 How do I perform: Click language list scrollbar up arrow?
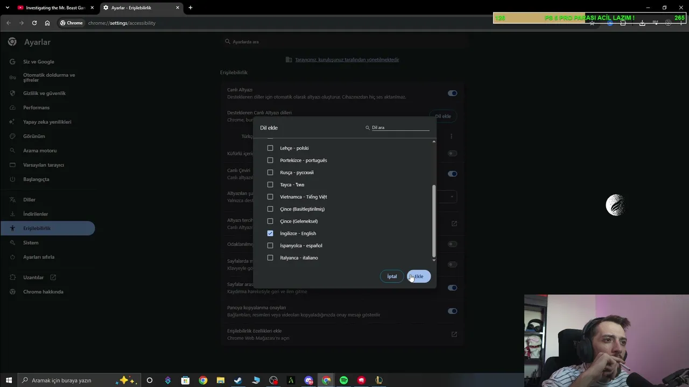(x=434, y=141)
